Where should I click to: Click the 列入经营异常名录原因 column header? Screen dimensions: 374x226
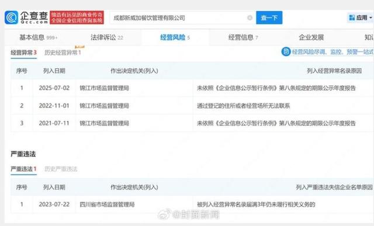pyautogui.click(x=334, y=71)
